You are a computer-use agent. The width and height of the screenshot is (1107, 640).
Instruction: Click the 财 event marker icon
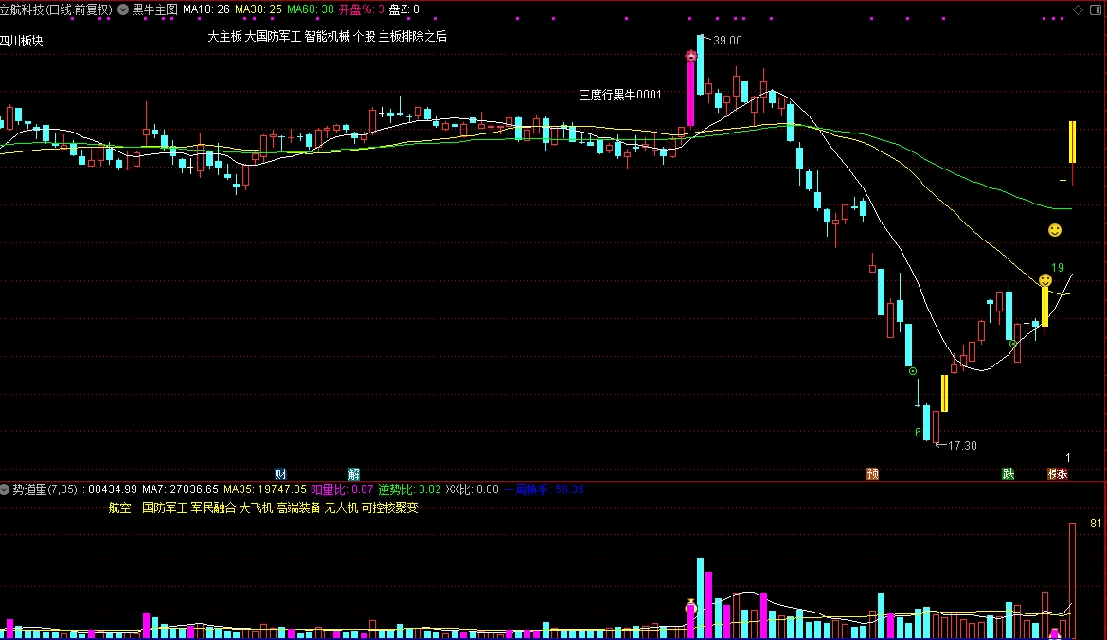[280, 473]
